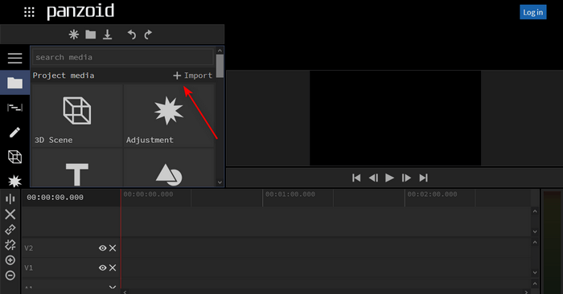The width and height of the screenshot is (563, 294).
Task: Redo the last action
Action: point(147,35)
